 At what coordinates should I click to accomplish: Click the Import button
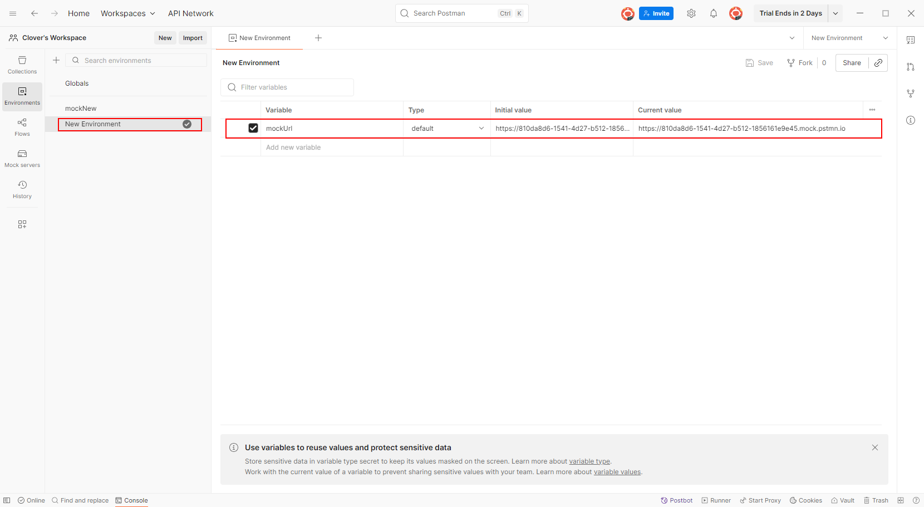point(193,38)
